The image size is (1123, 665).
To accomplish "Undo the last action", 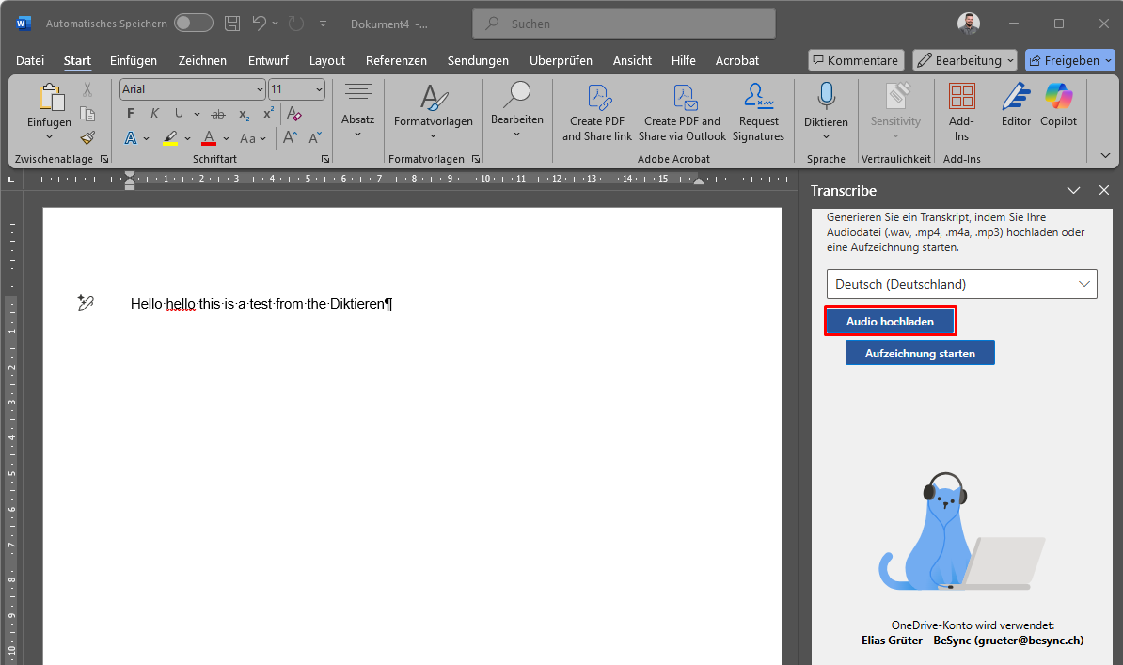I will pos(260,24).
